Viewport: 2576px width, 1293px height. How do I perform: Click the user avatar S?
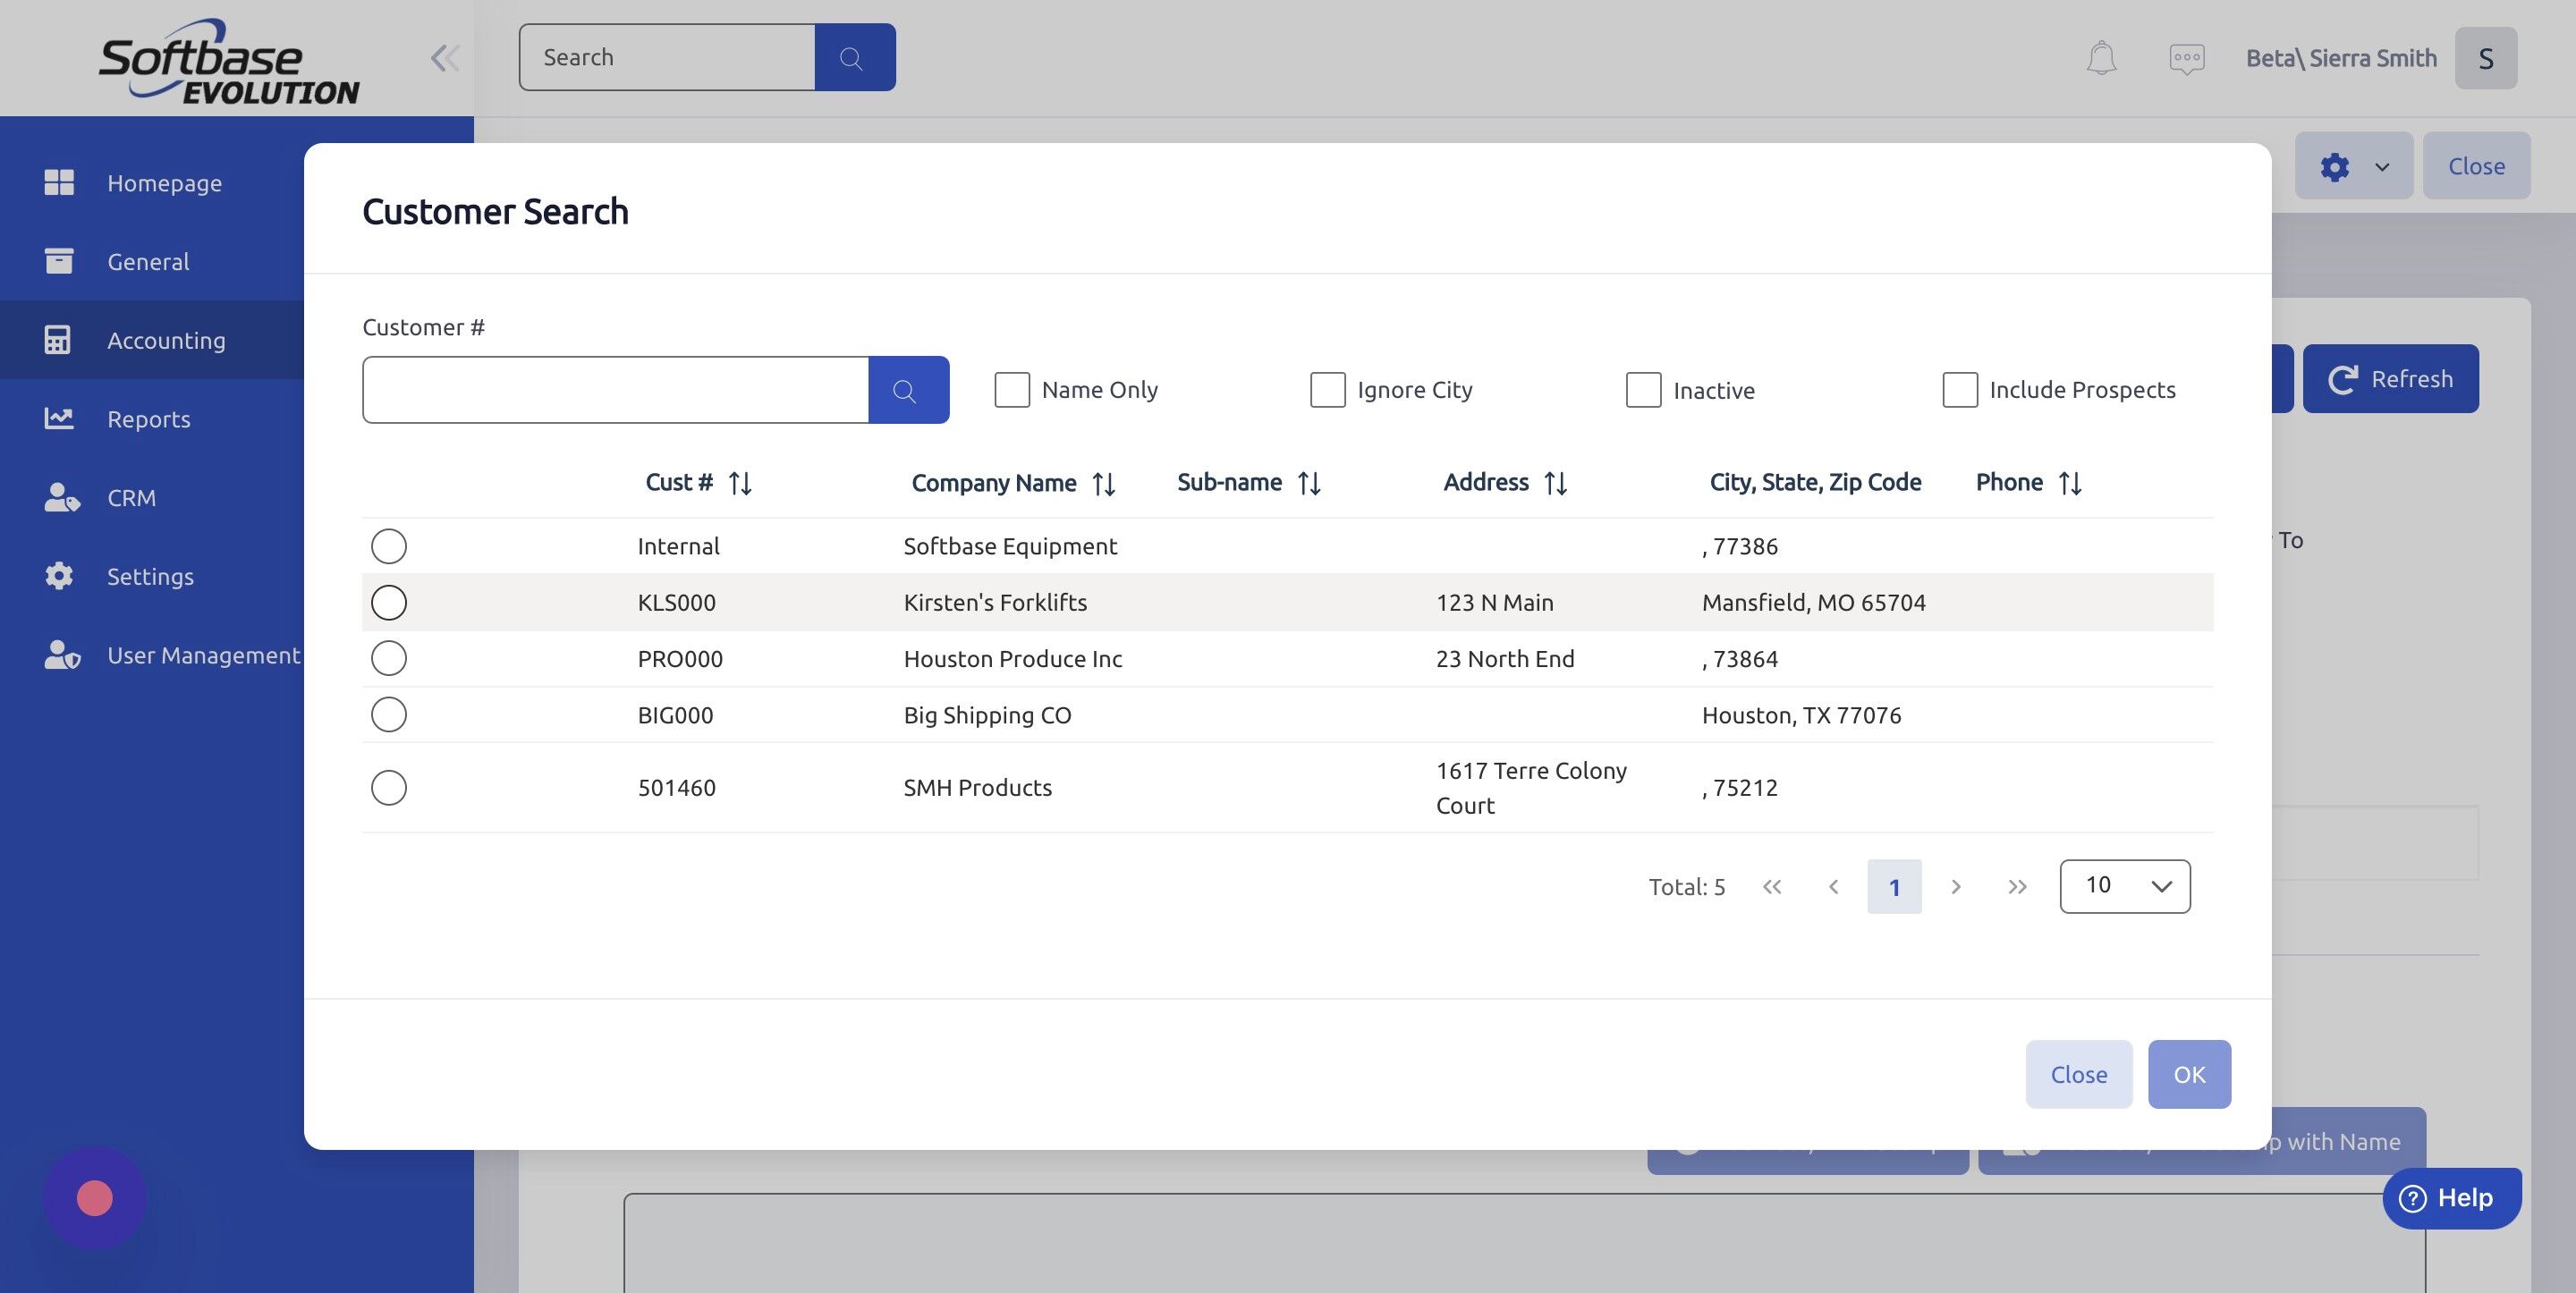click(2485, 58)
